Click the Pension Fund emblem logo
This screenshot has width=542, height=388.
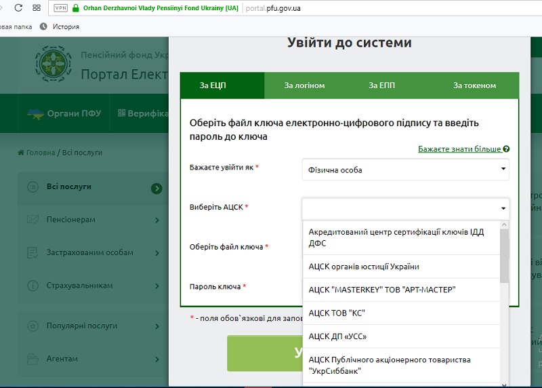click(x=53, y=64)
